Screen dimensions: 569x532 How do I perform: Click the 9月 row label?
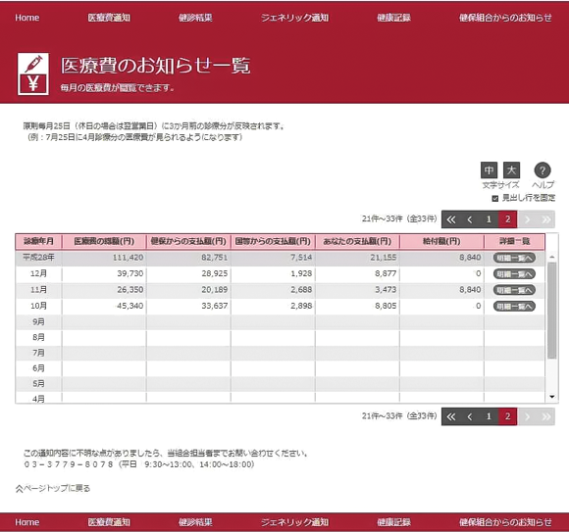point(38,321)
